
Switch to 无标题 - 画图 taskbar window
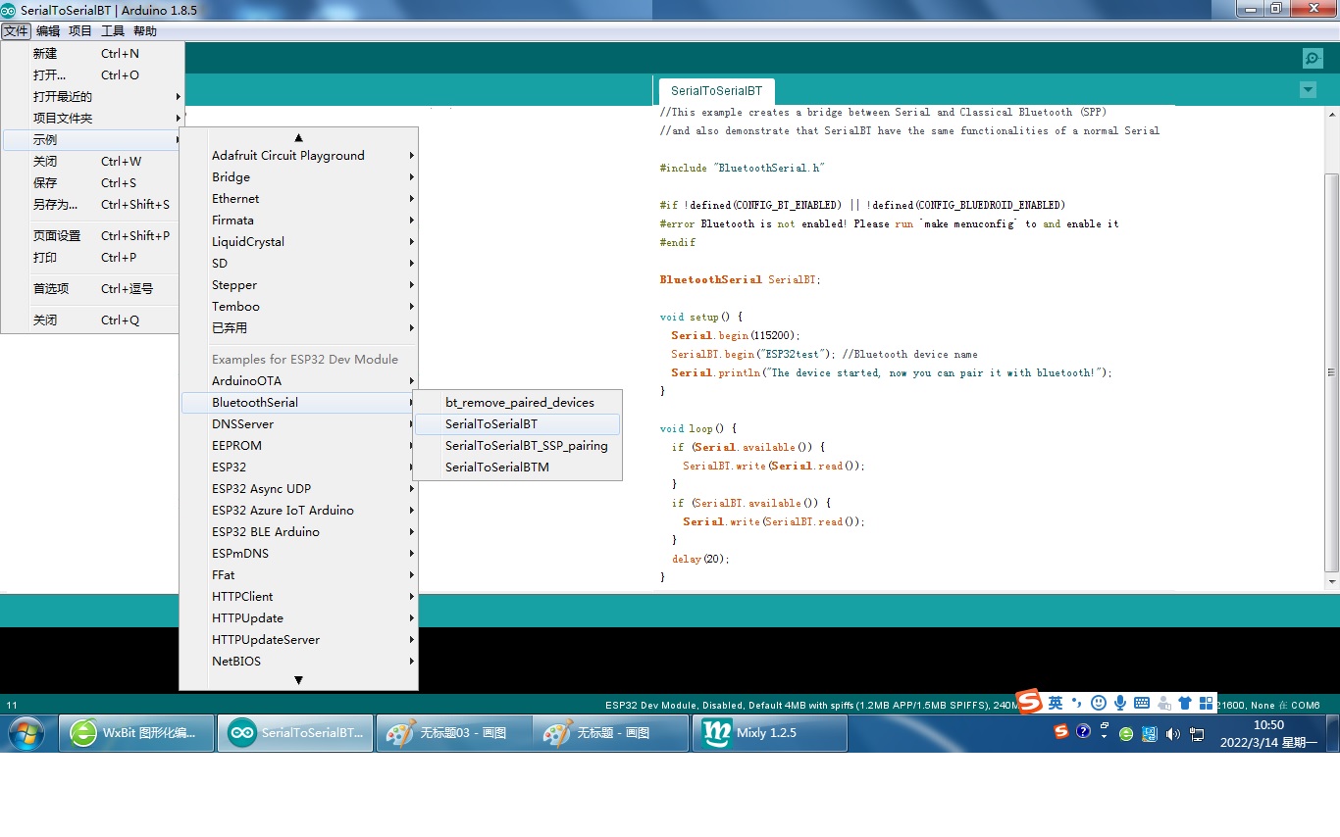(x=610, y=733)
